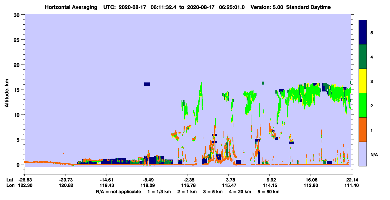Viewport: 390px width, 200px height.
Task: Click the dark blue colorbar segment labeled 5
Action: coord(363,32)
